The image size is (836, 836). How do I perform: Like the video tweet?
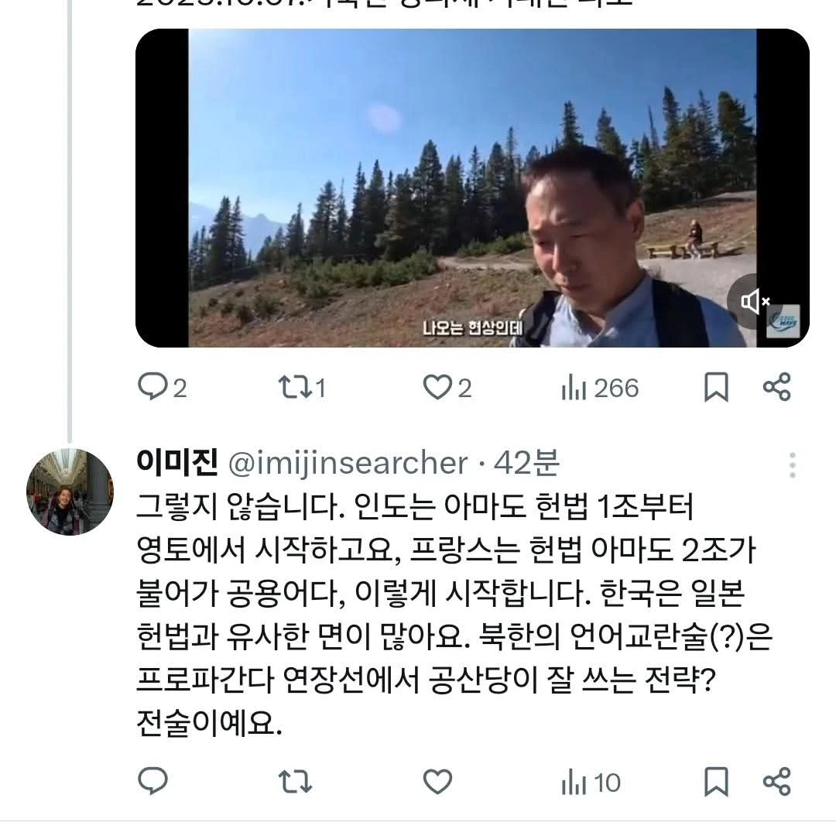(x=437, y=386)
